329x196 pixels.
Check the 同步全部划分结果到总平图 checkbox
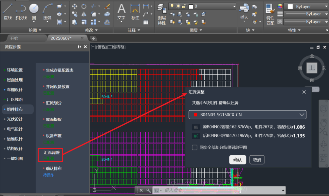(194, 147)
